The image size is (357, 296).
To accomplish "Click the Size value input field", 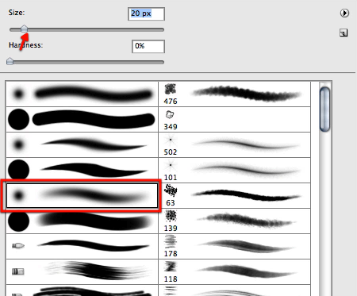I will (x=146, y=13).
